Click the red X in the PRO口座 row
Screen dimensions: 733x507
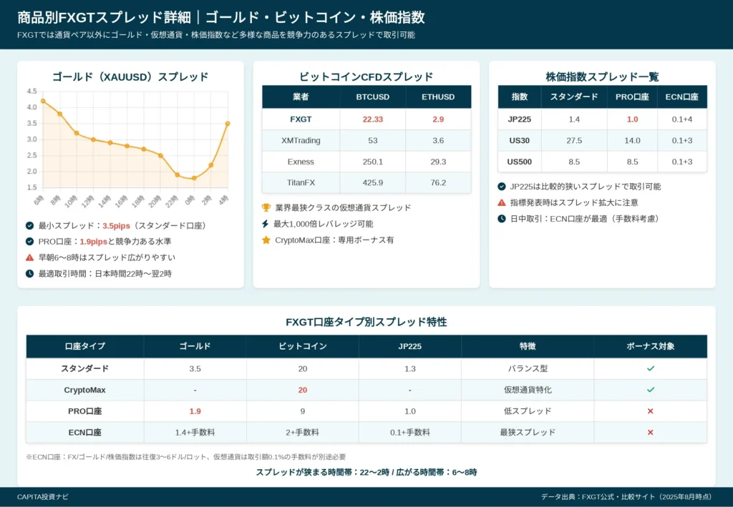click(650, 411)
